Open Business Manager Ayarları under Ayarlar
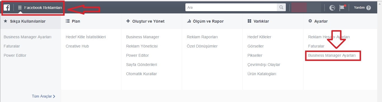 (332, 55)
